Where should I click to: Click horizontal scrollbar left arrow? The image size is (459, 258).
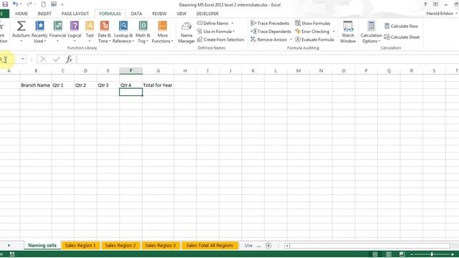[x=287, y=246]
